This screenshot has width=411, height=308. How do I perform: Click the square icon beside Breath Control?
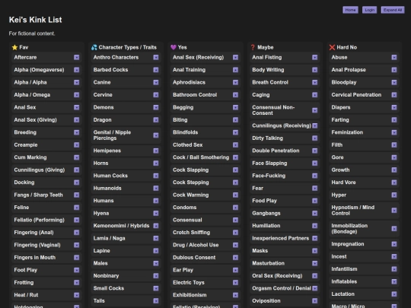[315, 82]
